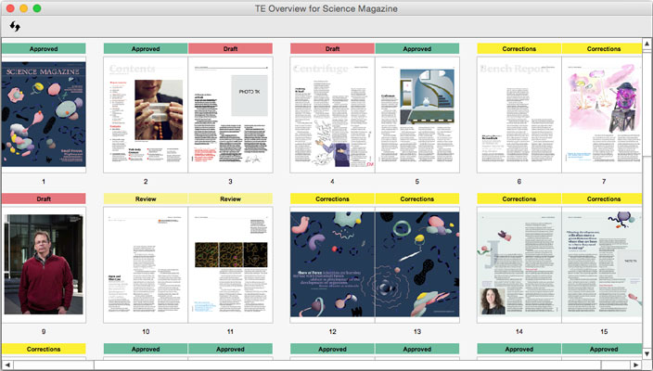Open page 6 Bench Report thumbnail
Viewport: 653px width, 371px height.
[519, 114]
